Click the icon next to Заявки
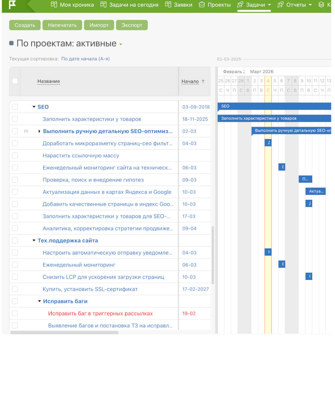The width and height of the screenshot is (335, 410). click(168, 5)
